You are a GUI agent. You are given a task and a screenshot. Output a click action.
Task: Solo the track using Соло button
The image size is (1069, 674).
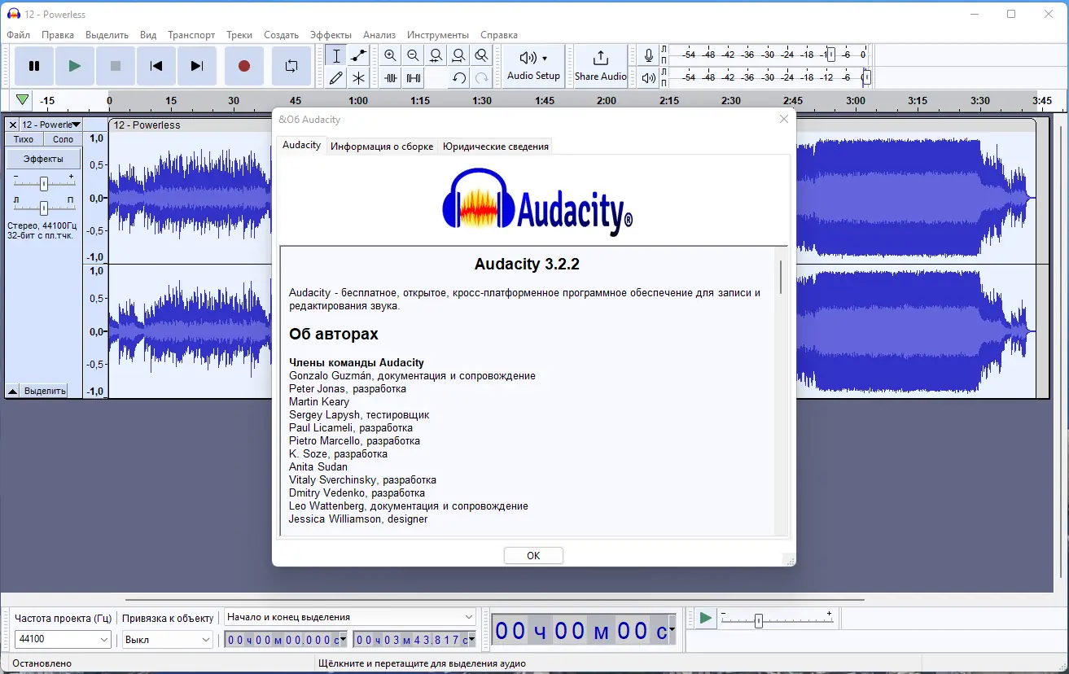point(62,138)
